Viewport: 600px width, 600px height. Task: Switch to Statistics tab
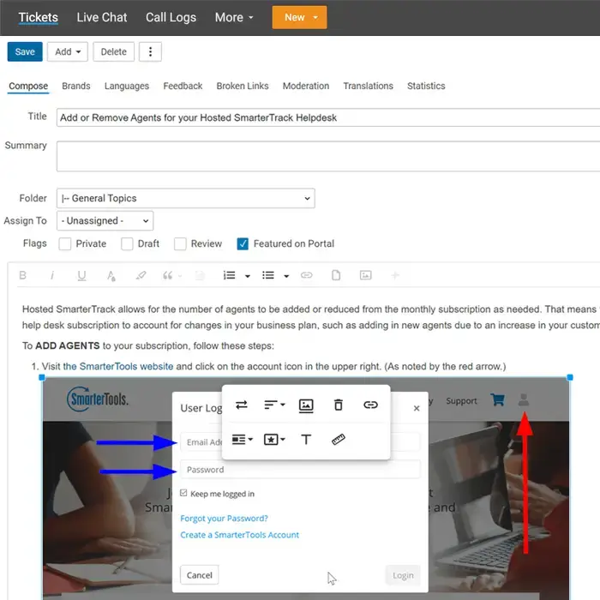pyautogui.click(x=426, y=86)
